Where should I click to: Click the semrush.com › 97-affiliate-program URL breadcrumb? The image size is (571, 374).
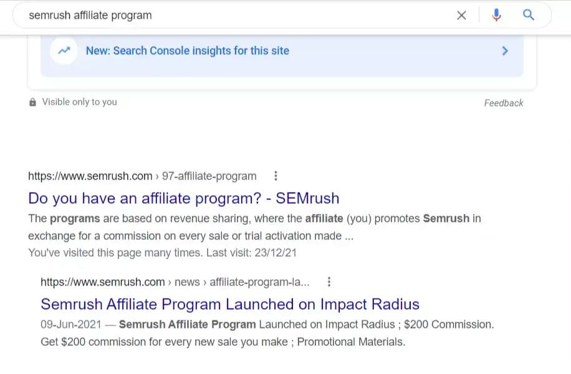tap(142, 176)
